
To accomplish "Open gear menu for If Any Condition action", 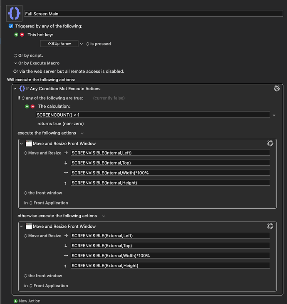I will tap(277, 88).
